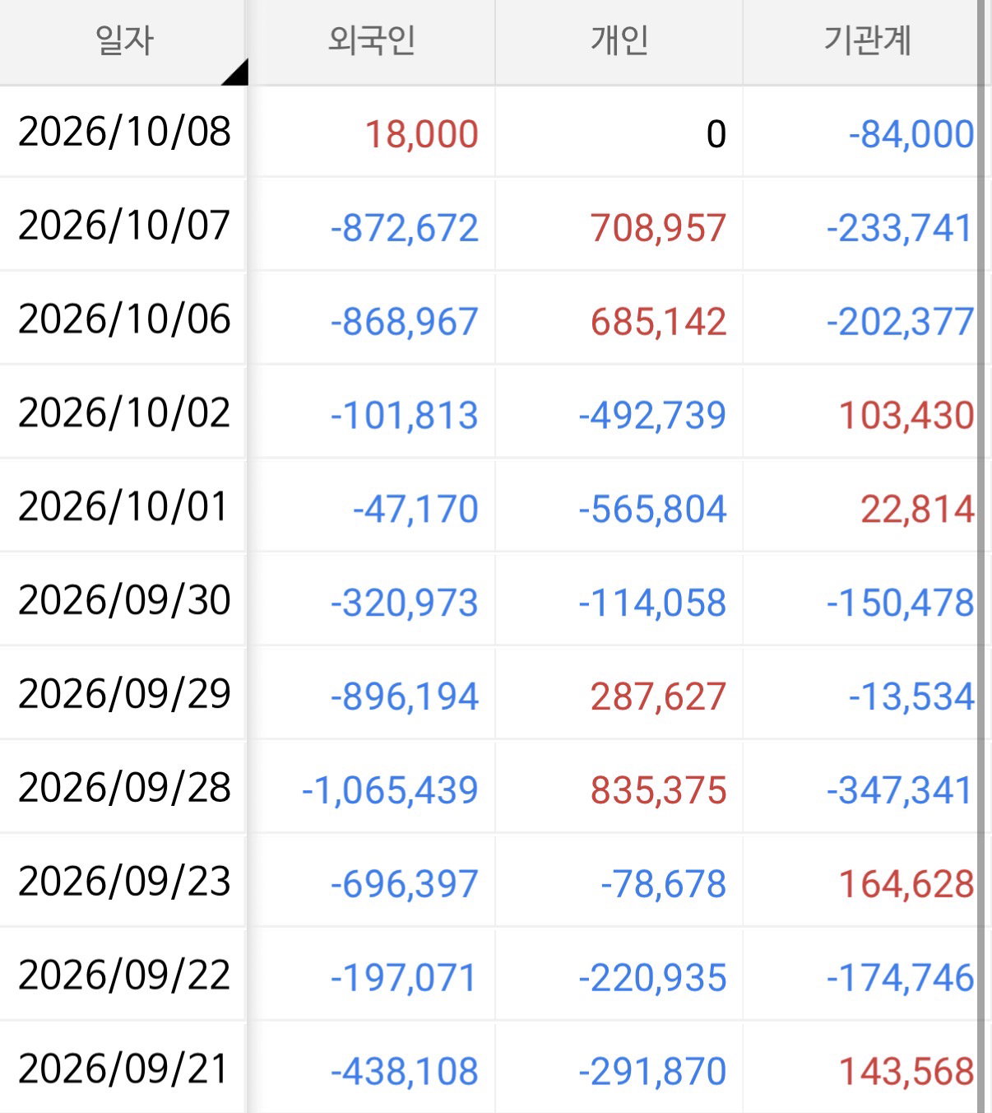Click institution value 164,628
The height and width of the screenshot is (1113, 992).
(906, 884)
